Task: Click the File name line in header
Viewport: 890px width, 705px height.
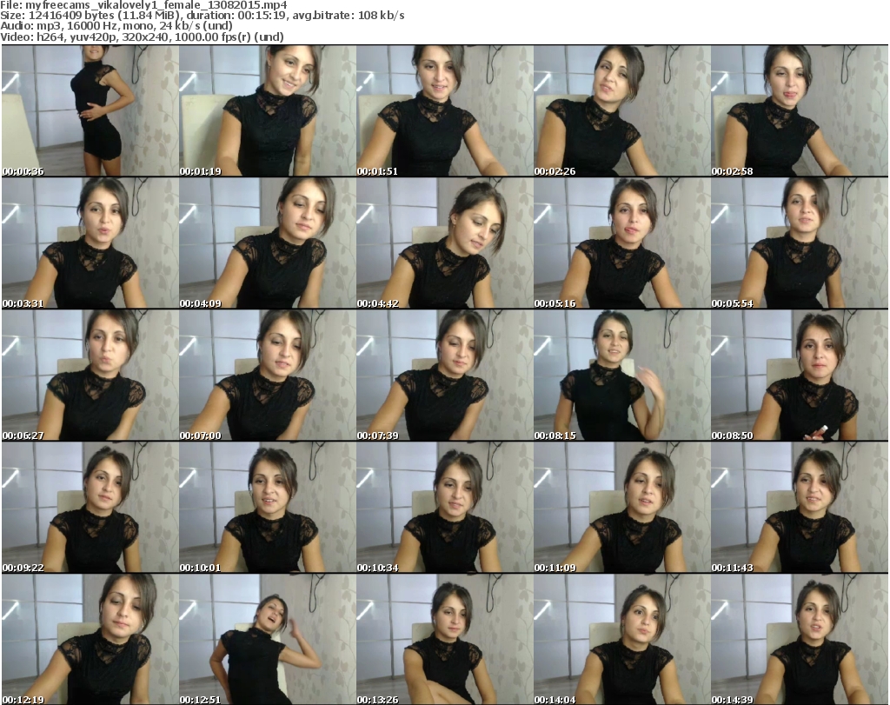Action: click(143, 5)
